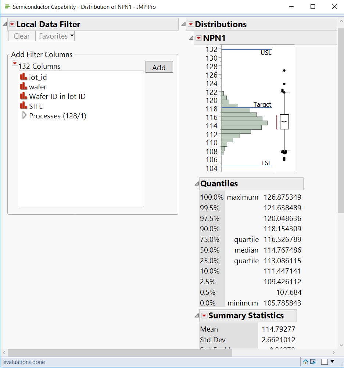Click the wafer histogram column icon
Image resolution: width=344 pixels, height=368 pixels.
(23, 87)
